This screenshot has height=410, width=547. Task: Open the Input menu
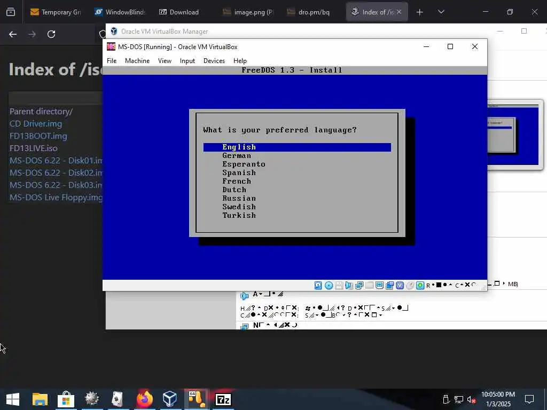187,61
